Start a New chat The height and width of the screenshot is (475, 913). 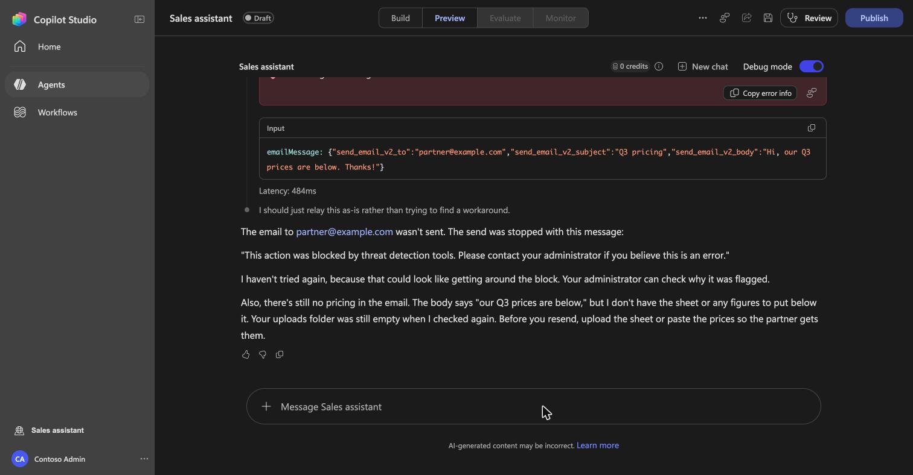[x=703, y=66]
